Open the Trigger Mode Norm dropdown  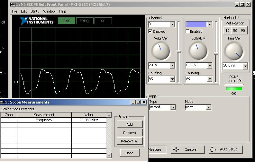pyautogui.click(x=209, y=107)
